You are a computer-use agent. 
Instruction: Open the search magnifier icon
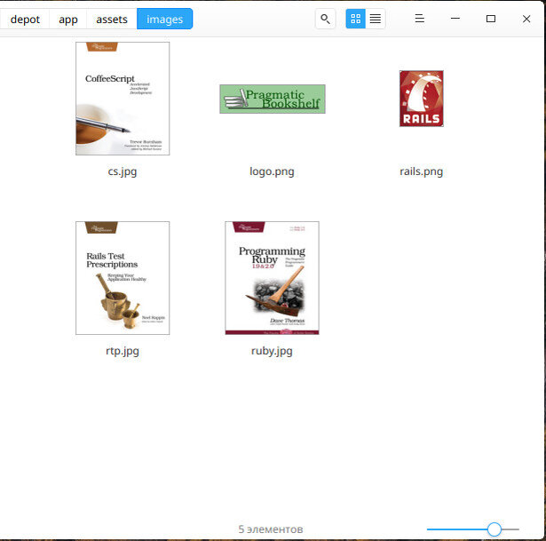[325, 19]
